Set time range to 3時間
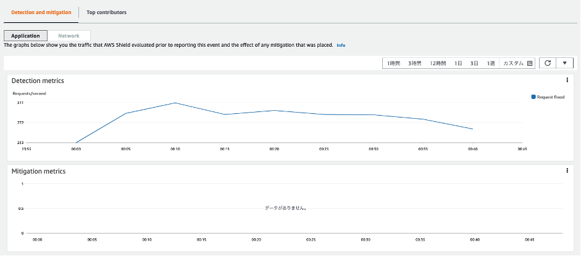The width and height of the screenshot is (581, 256). (x=414, y=63)
